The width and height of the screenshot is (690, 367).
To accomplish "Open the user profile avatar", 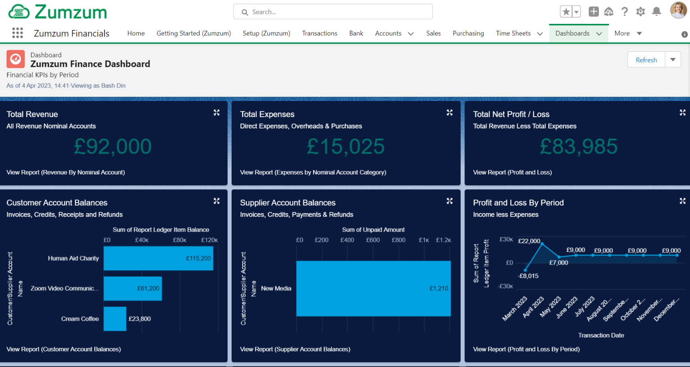I will [x=678, y=10].
